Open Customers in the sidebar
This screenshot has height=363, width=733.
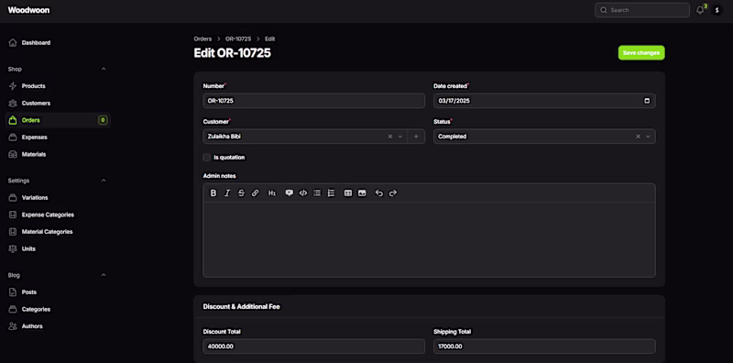[36, 103]
